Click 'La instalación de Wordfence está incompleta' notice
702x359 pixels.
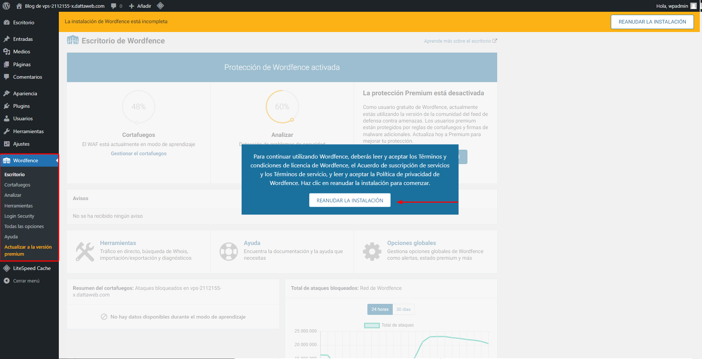[x=116, y=21]
